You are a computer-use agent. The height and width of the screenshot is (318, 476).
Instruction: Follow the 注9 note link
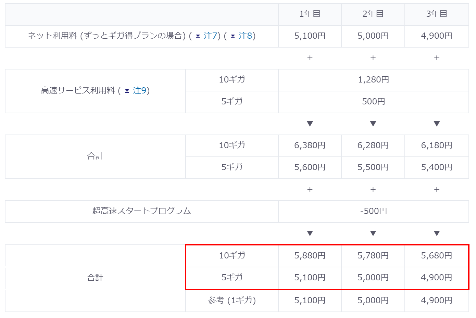(x=139, y=91)
